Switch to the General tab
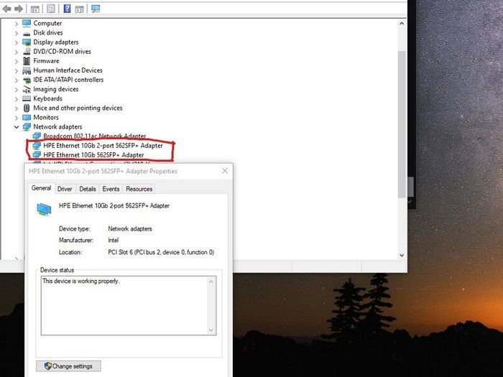This screenshot has width=503, height=377. pyautogui.click(x=42, y=188)
